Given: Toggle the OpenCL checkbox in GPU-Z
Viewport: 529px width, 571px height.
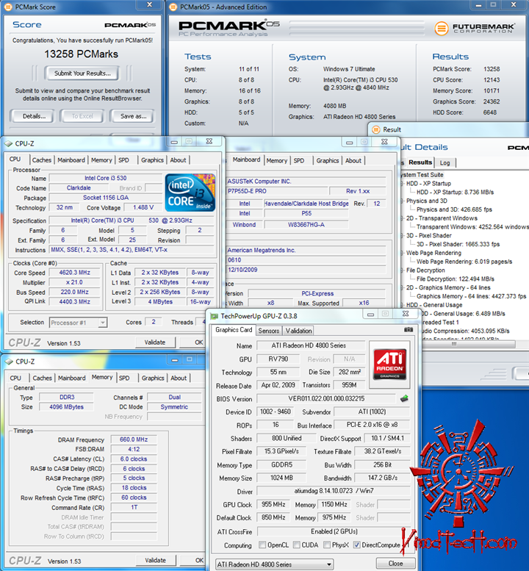Looking at the screenshot, I should click(262, 545).
